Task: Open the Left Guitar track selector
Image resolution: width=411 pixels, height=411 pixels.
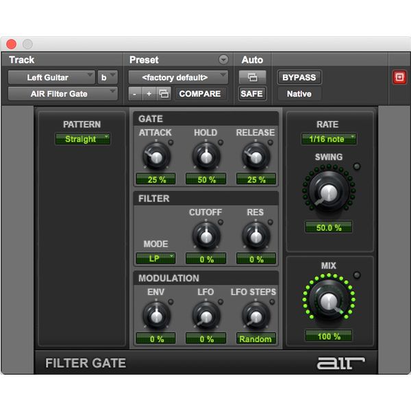Action: tap(51, 77)
